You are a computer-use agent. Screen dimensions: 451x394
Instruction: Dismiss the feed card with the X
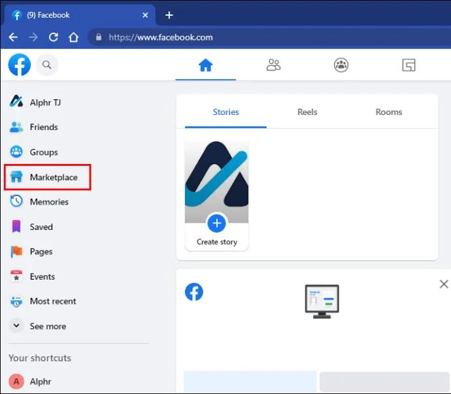coord(444,284)
